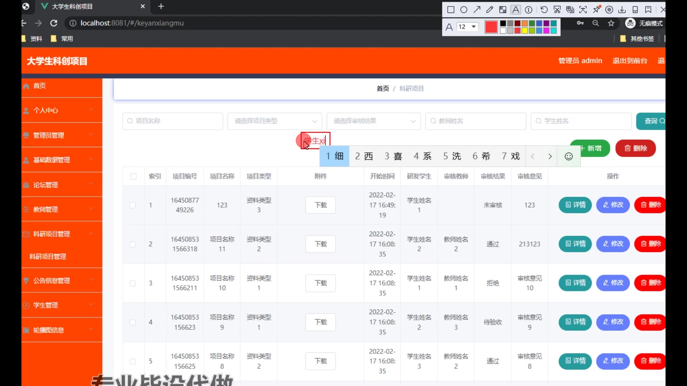Click 详情 button for row 2
The width and height of the screenshot is (687, 386).
pyautogui.click(x=575, y=244)
